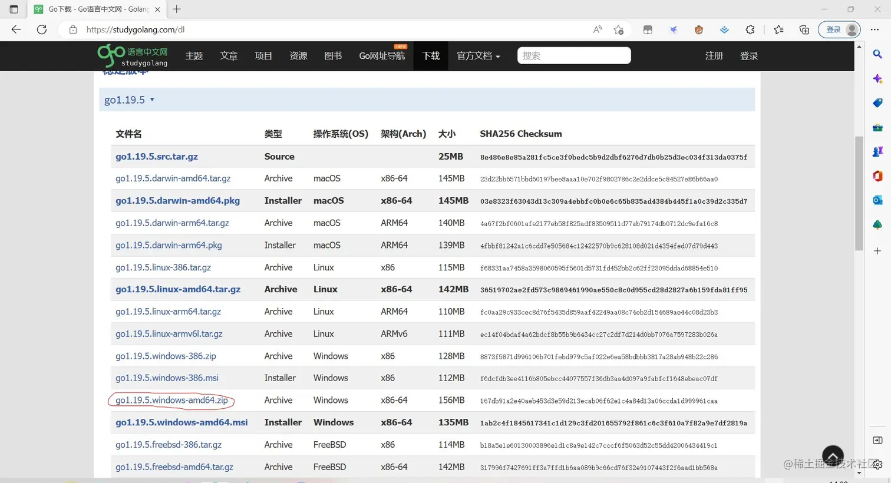Open the sidebar Tools briefcase icon

coord(877,127)
